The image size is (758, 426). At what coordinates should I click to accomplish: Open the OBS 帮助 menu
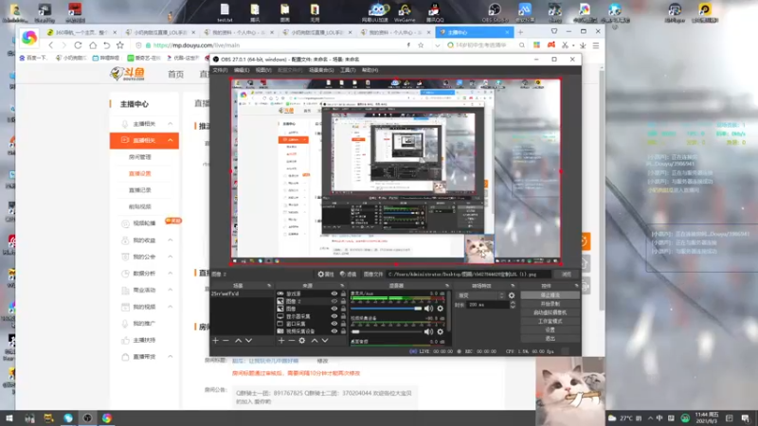[x=370, y=70]
